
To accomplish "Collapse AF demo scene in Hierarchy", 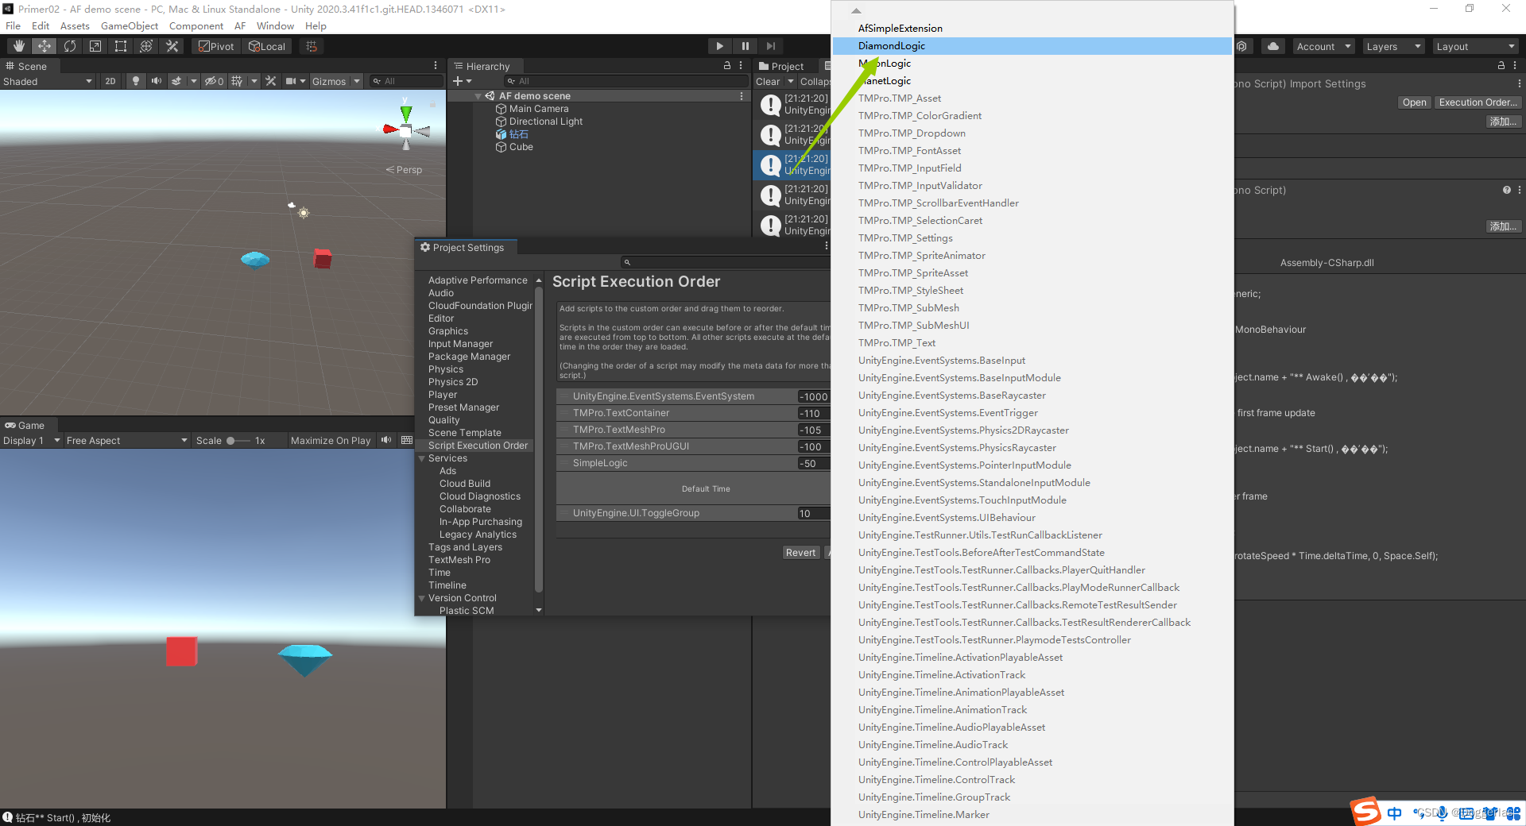I will (478, 96).
